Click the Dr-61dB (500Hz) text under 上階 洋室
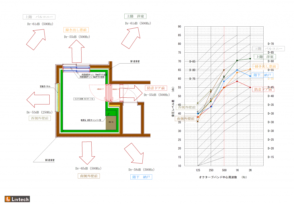 point(138,23)
